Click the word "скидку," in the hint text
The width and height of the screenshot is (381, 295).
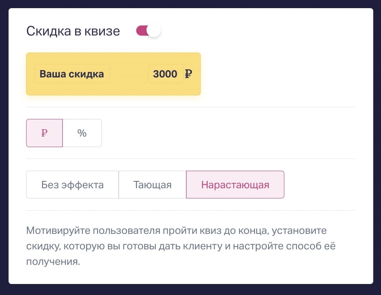pos(42,246)
